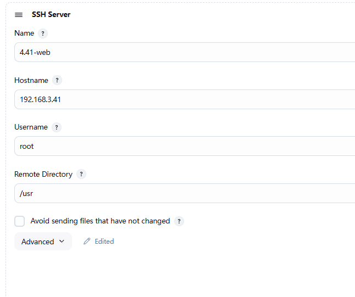Screen dimensions: 355x297
Task: Expand the Advanced settings dropdown
Action: (43, 242)
